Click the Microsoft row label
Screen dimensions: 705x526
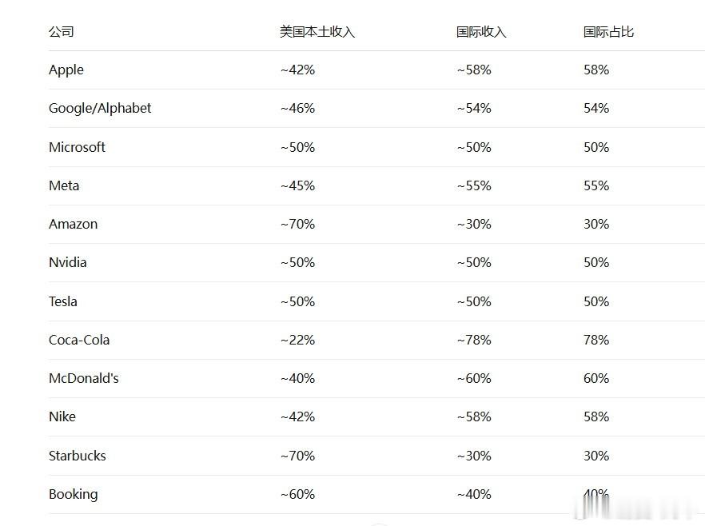[x=77, y=147]
